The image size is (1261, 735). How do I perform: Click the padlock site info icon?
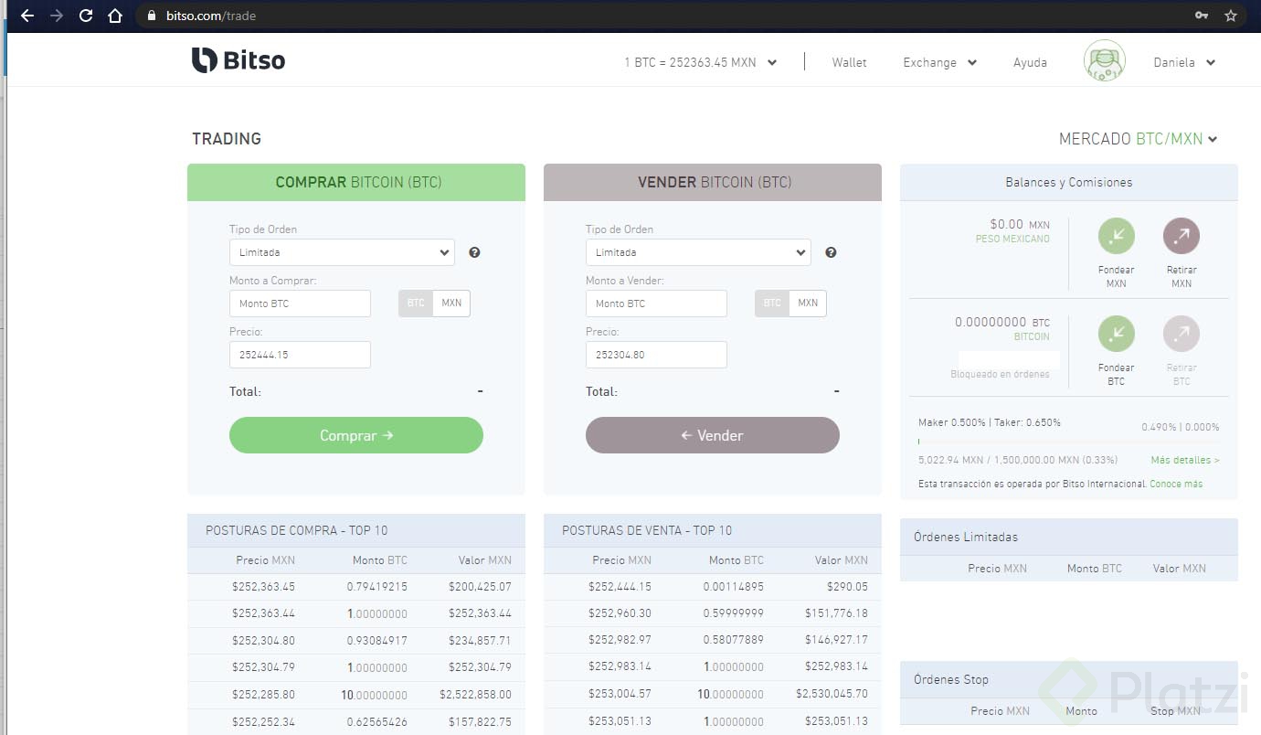click(x=152, y=16)
